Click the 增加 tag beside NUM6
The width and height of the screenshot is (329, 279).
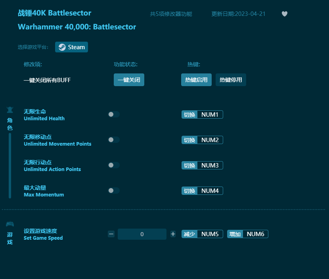pos(235,234)
